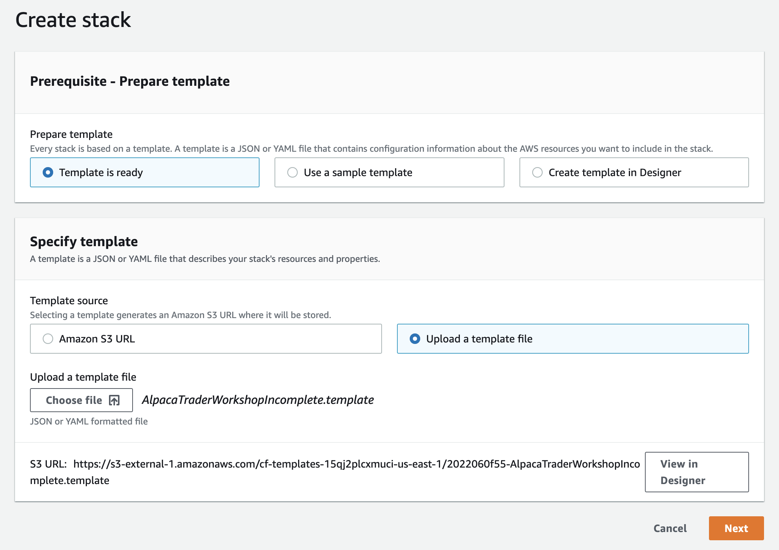Click the Specify template section heading
This screenshot has width=779, height=550.
coord(84,242)
